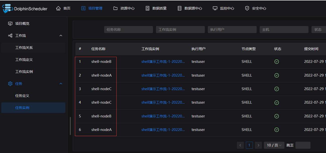Open the 安全中心 top menu

click(x=256, y=8)
